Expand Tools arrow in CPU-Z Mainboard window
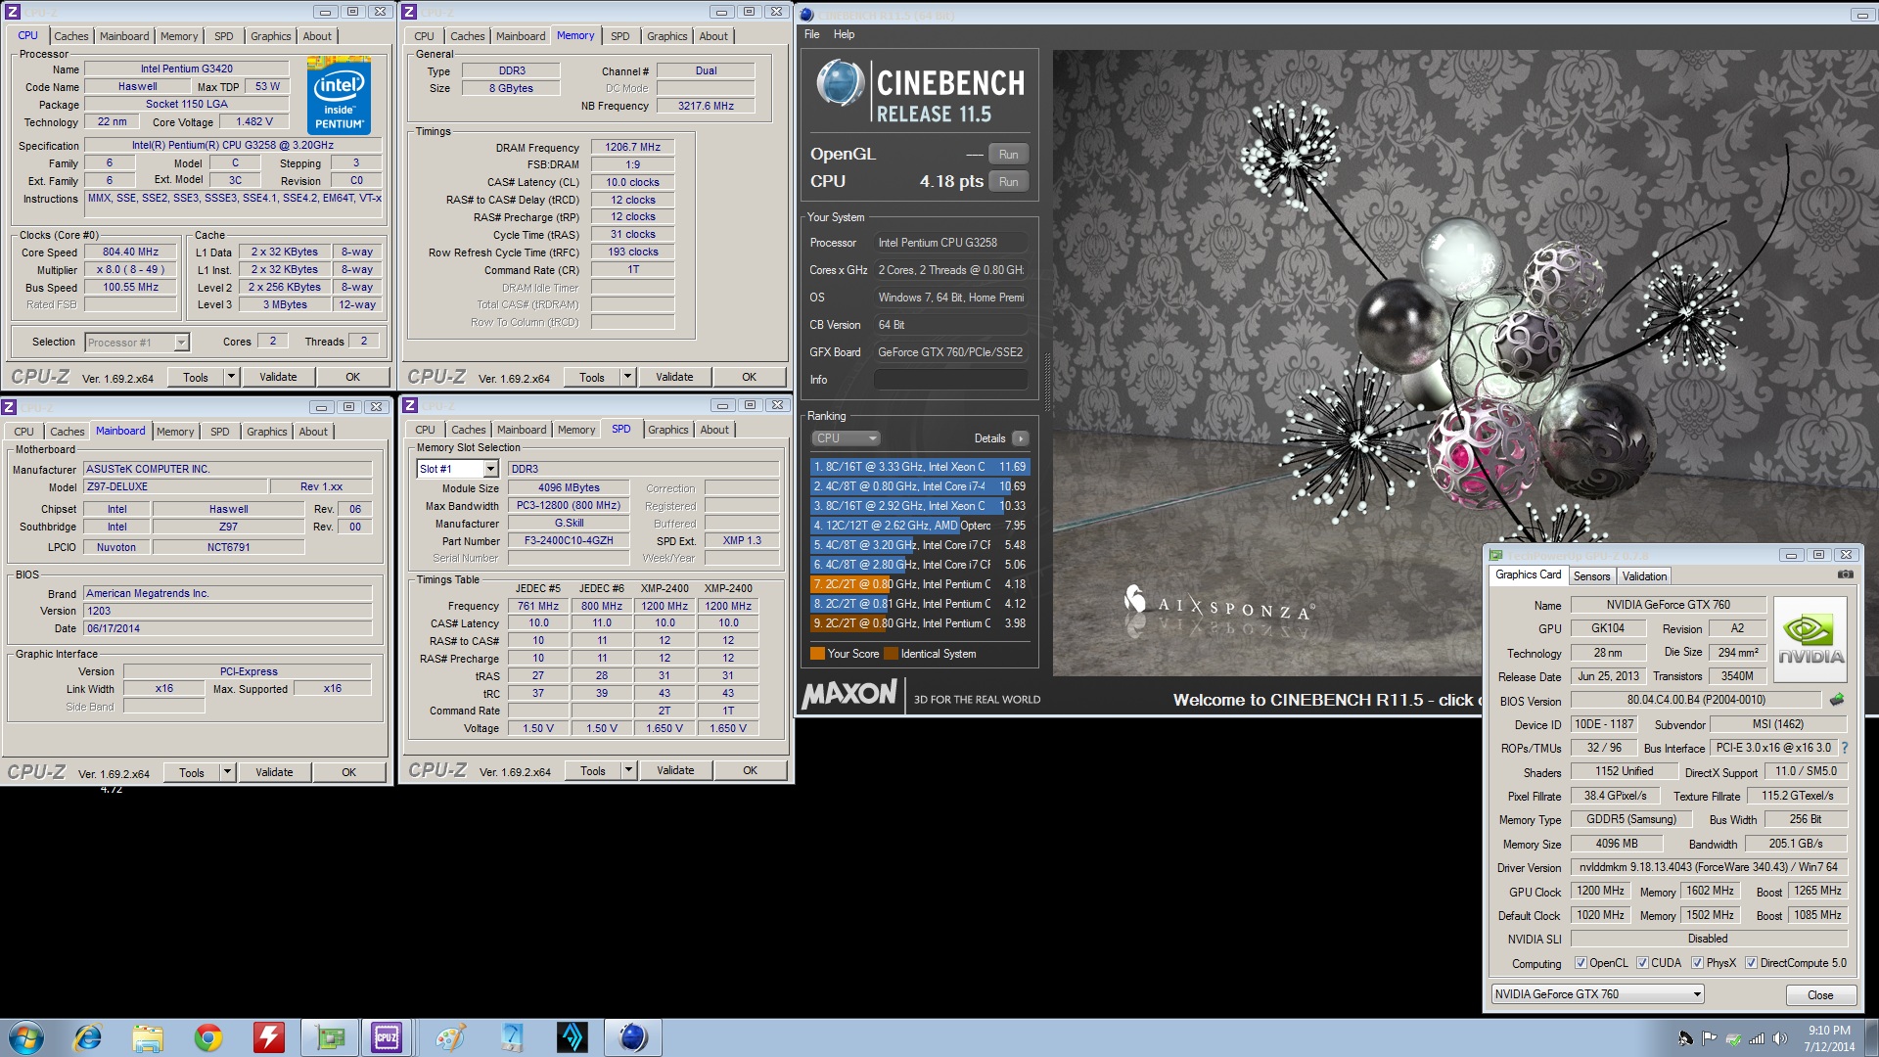Image resolution: width=1879 pixels, height=1057 pixels. pos(228,772)
